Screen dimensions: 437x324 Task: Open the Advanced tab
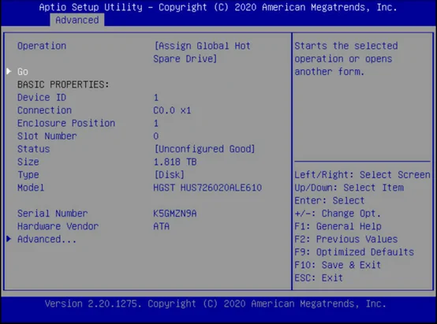77,20
